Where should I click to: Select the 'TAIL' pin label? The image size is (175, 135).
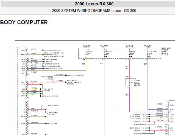click(x=24, y=94)
